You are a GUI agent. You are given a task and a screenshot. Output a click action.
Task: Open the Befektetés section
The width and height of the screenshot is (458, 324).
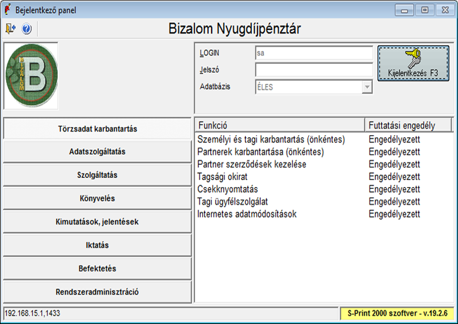pos(97,268)
